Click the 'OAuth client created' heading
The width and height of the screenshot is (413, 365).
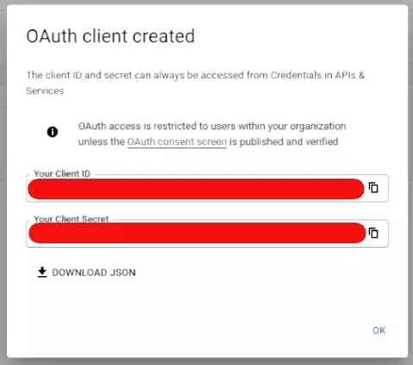[x=110, y=36]
